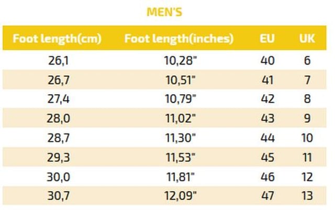
Task: Select EU size 45
Action: pyautogui.click(x=267, y=158)
